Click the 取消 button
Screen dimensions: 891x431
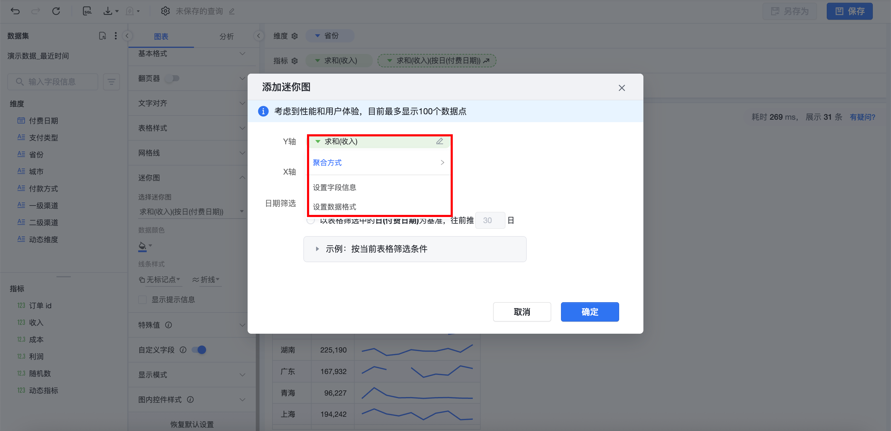pos(522,312)
